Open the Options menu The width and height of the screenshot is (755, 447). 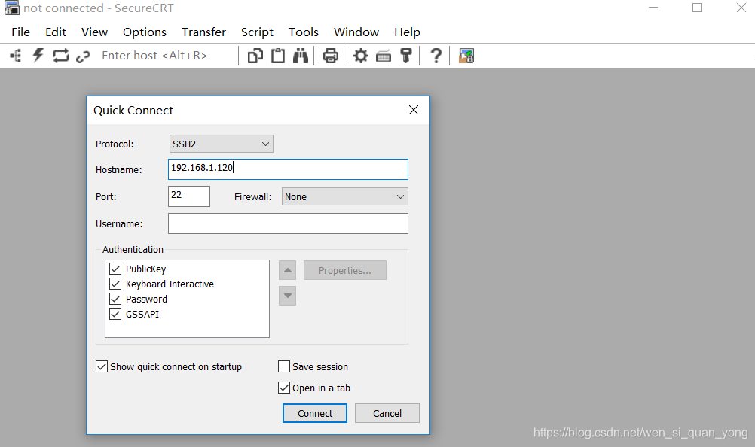(x=145, y=32)
